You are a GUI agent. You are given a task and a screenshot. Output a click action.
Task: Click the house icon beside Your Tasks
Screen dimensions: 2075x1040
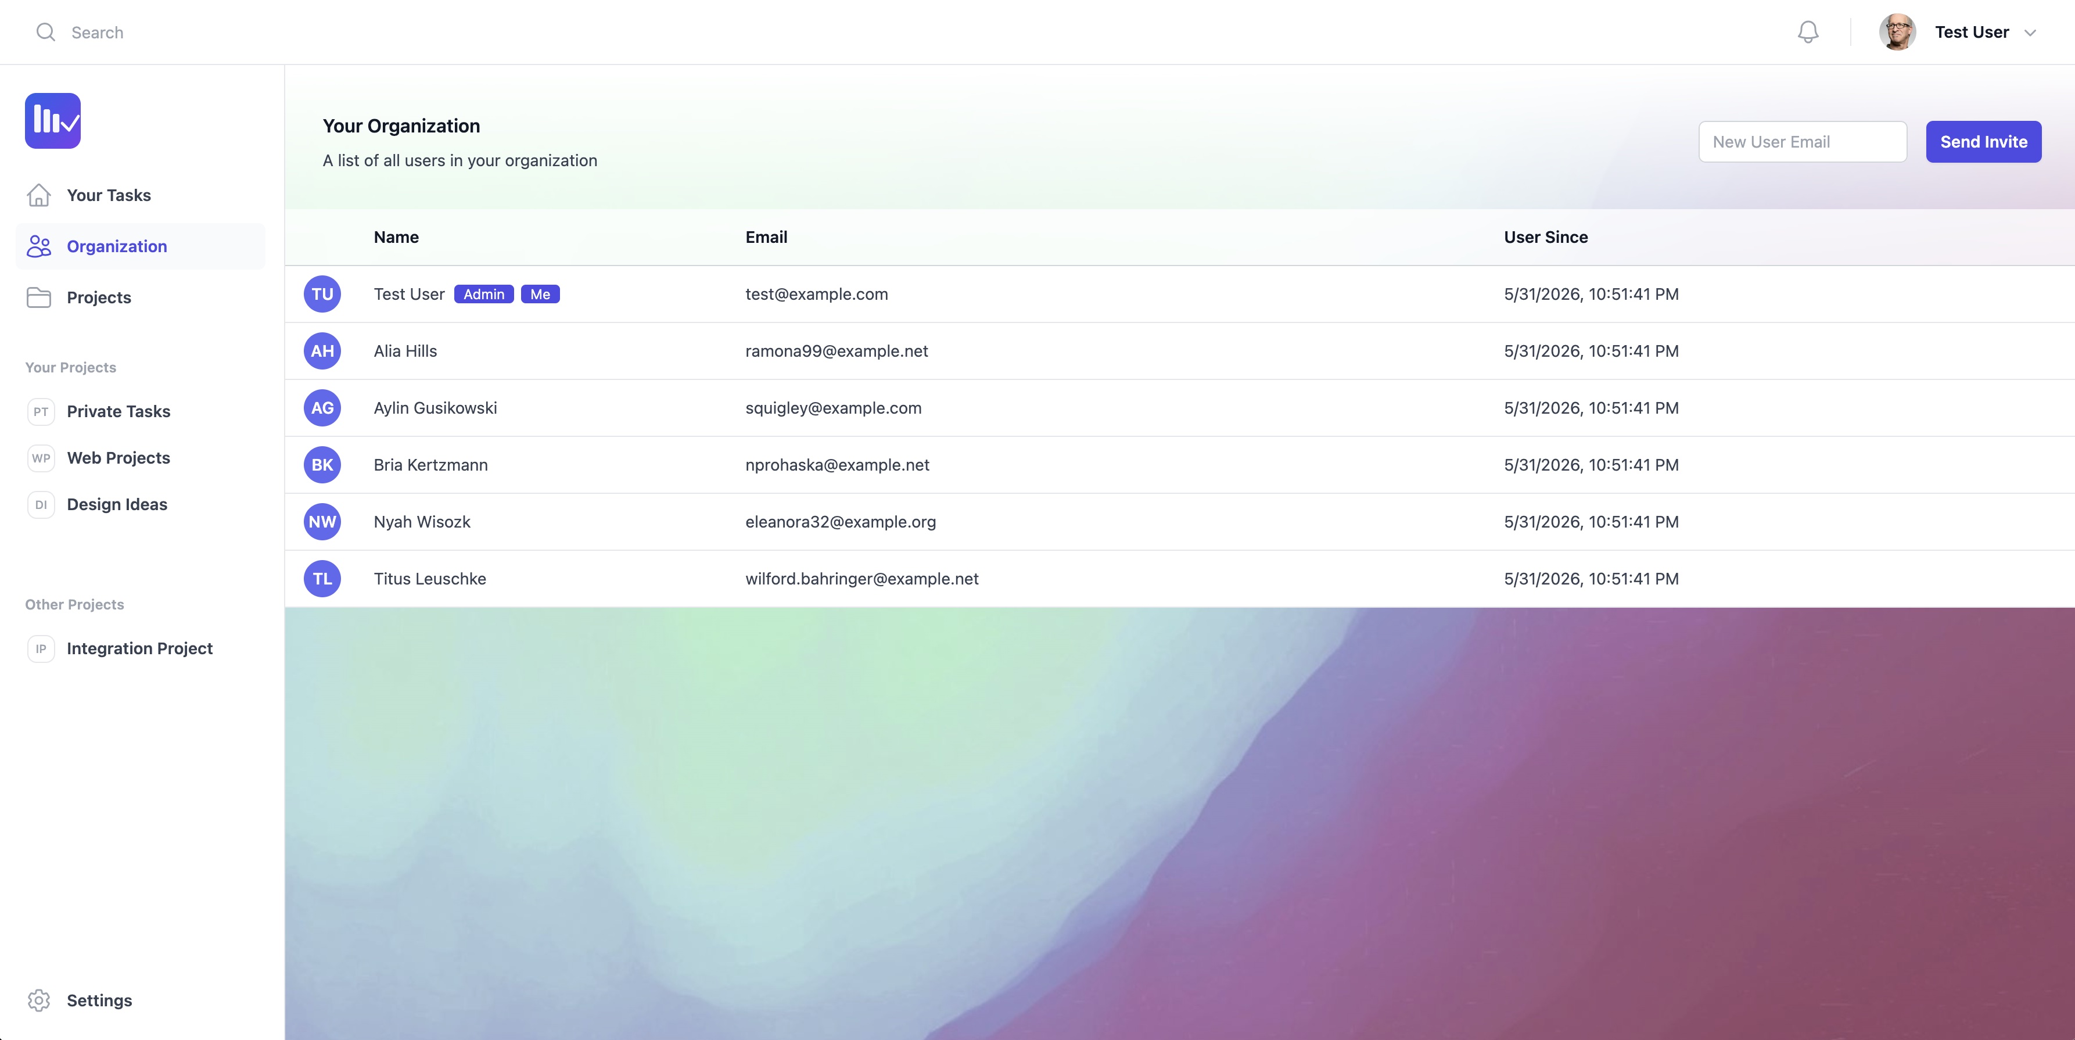(x=39, y=195)
